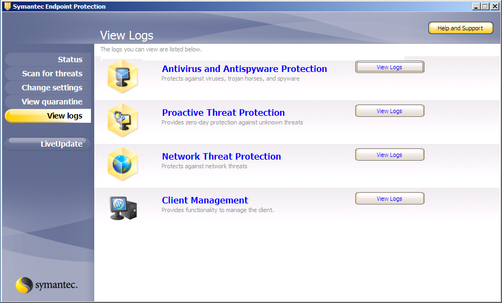502x303 pixels.
Task: Click text 'Provides zero-day protection against unknown threats'
Action: pyautogui.click(x=232, y=122)
